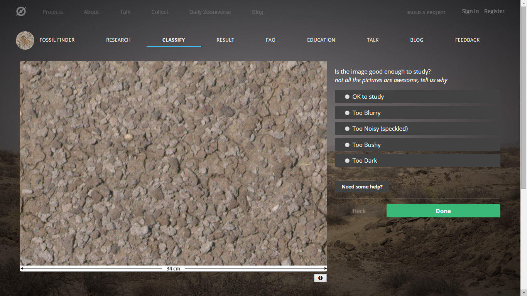Click the Daily Zooniverse menu link
Screen dimensions: 527x296
[210, 12]
